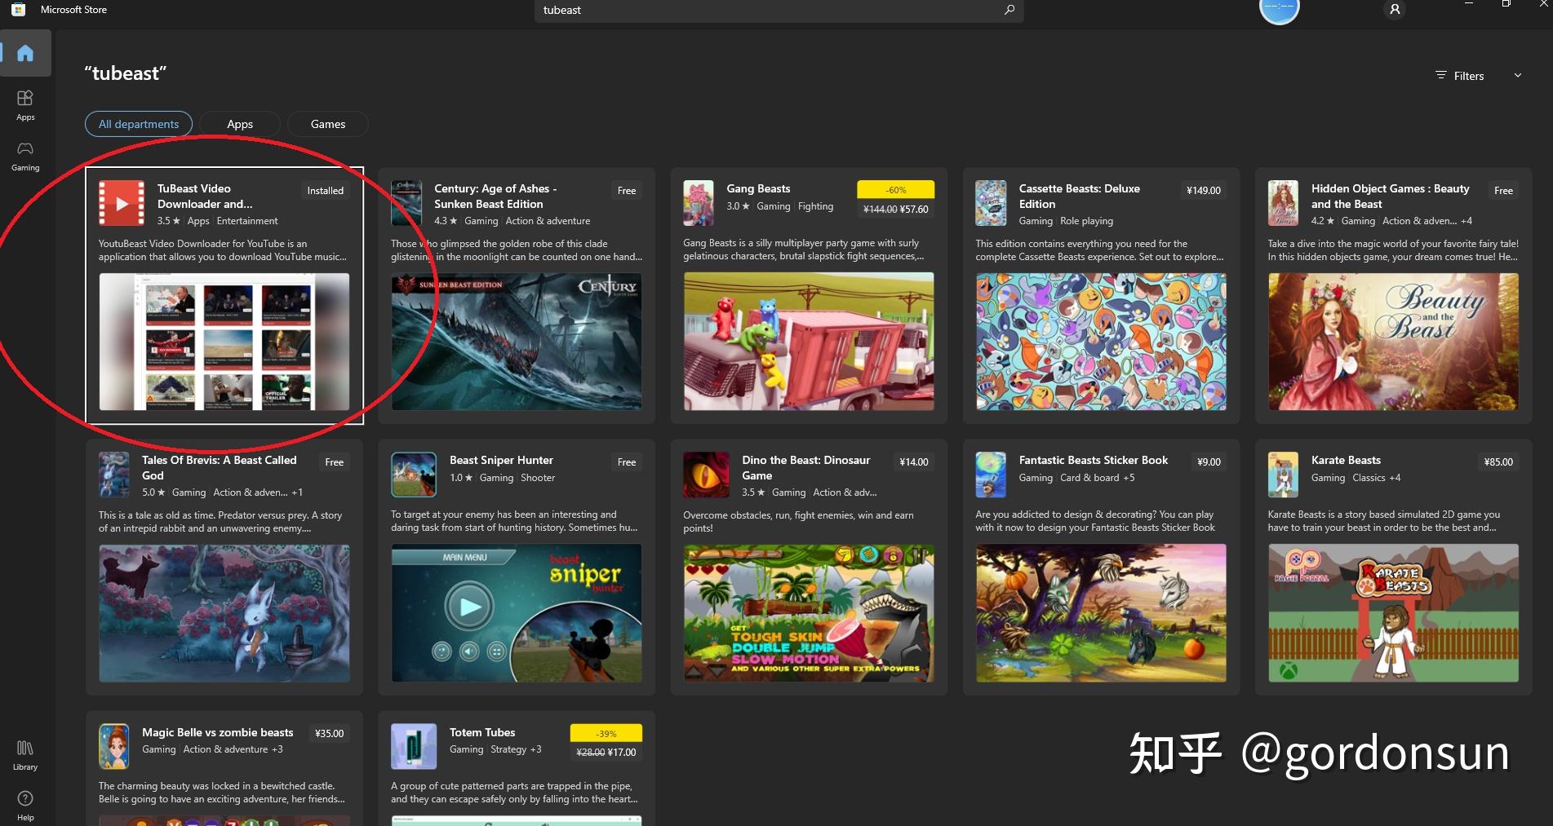This screenshot has width=1553, height=826.
Task: Open the Library from sidebar
Action: coord(25,754)
